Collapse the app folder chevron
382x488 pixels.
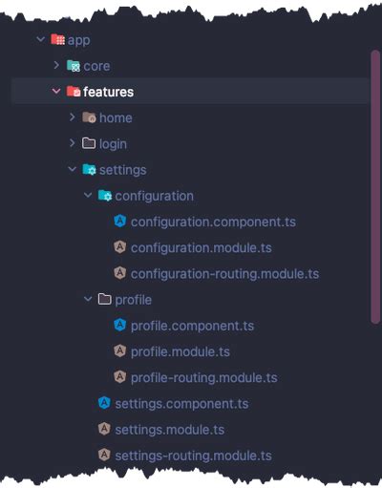coord(40,39)
